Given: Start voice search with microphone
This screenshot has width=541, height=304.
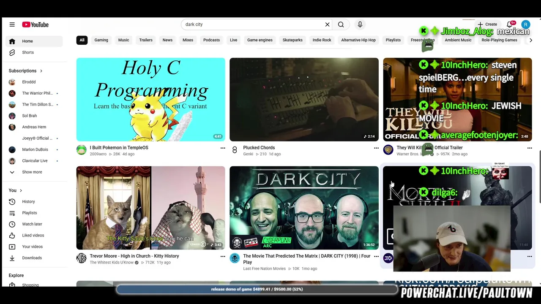Looking at the screenshot, I should 360,24.
